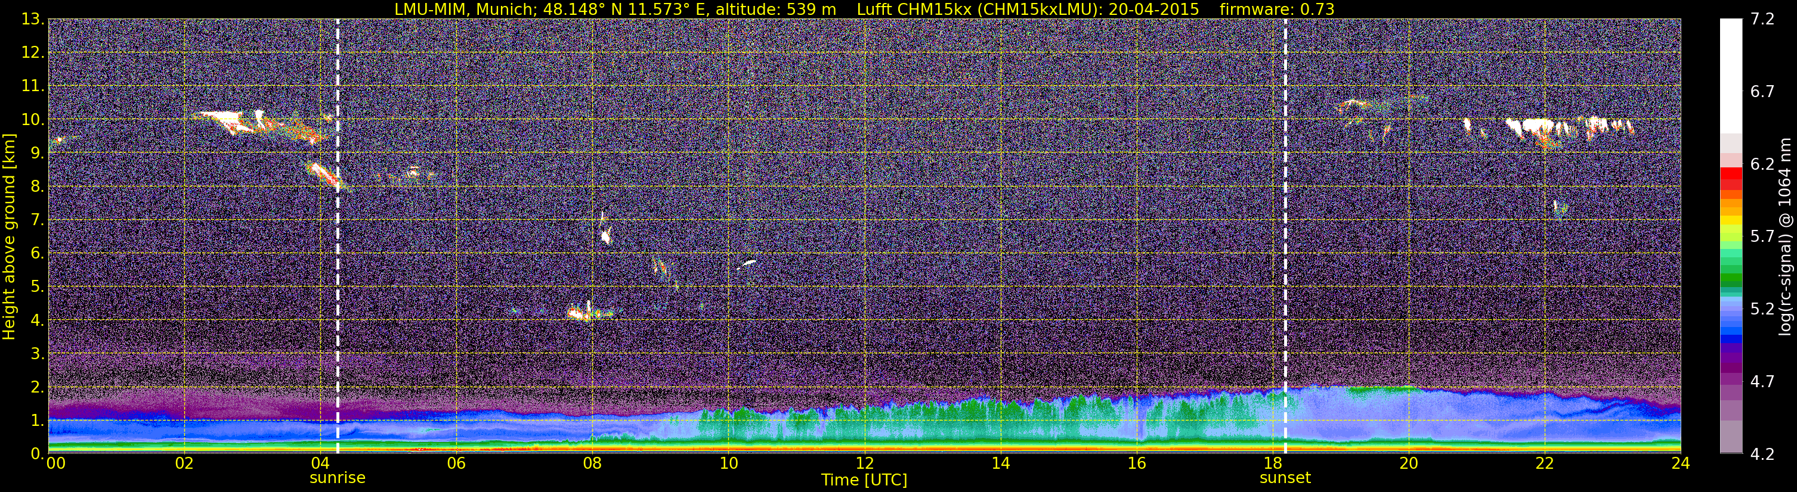Click the colorbar tick value '4.2'
The height and width of the screenshot is (492, 1797).
pos(1762,454)
